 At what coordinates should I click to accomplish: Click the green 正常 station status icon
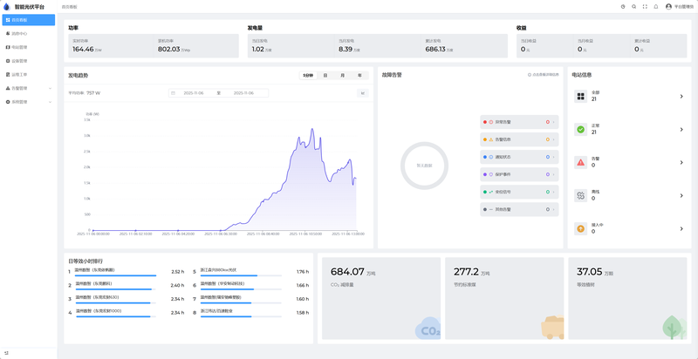click(x=581, y=130)
